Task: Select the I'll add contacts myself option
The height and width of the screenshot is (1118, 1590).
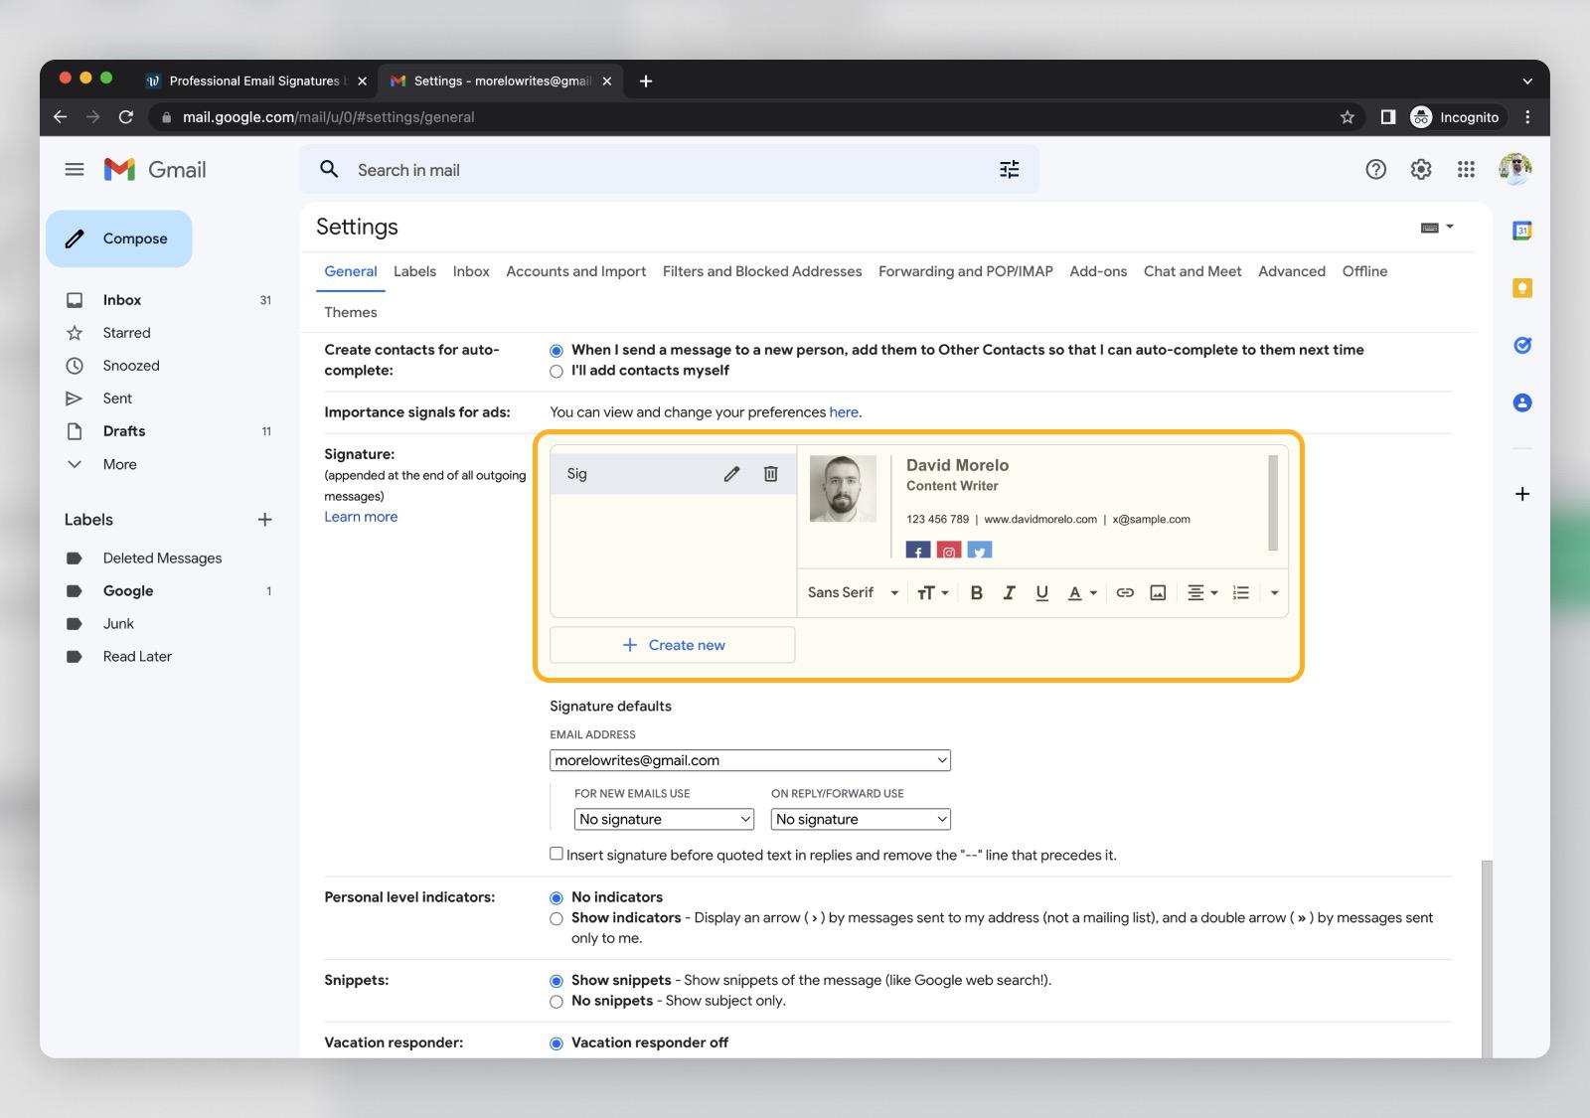Action: tap(556, 371)
